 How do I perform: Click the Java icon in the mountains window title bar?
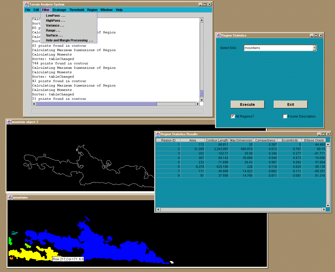click(x=10, y=197)
